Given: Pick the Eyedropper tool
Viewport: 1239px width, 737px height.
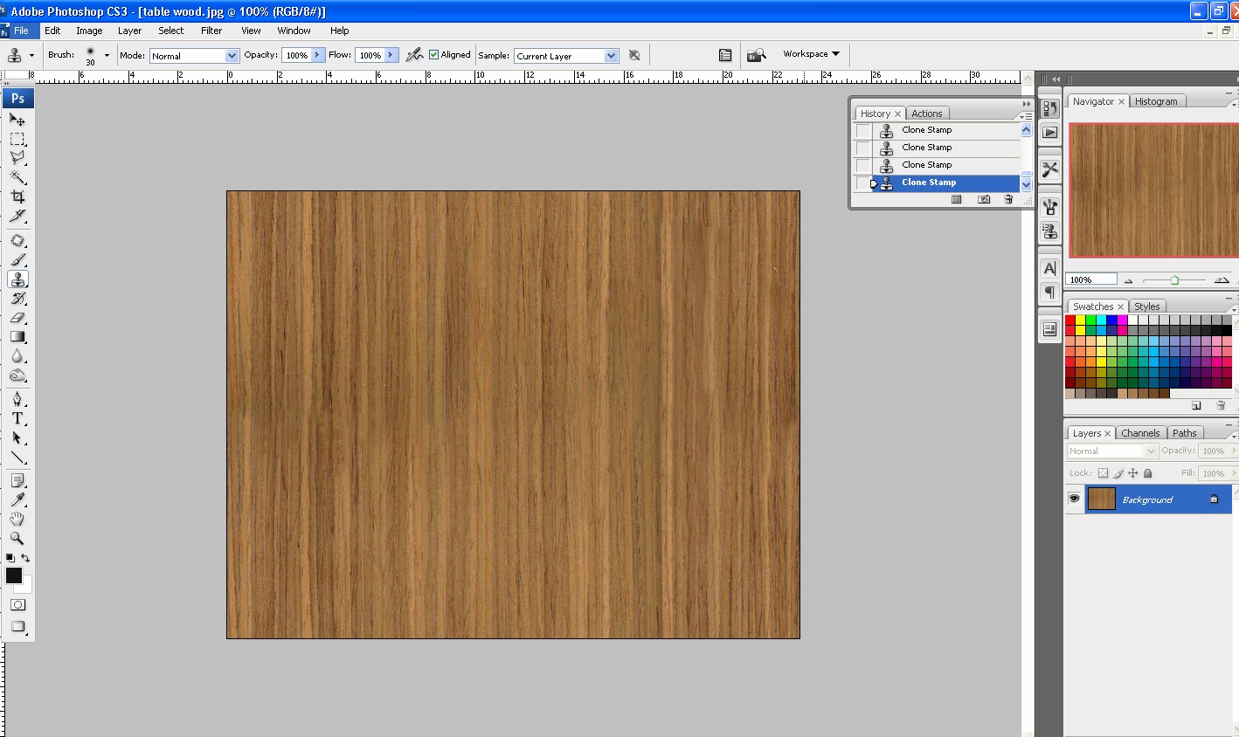Looking at the screenshot, I should click(x=17, y=499).
